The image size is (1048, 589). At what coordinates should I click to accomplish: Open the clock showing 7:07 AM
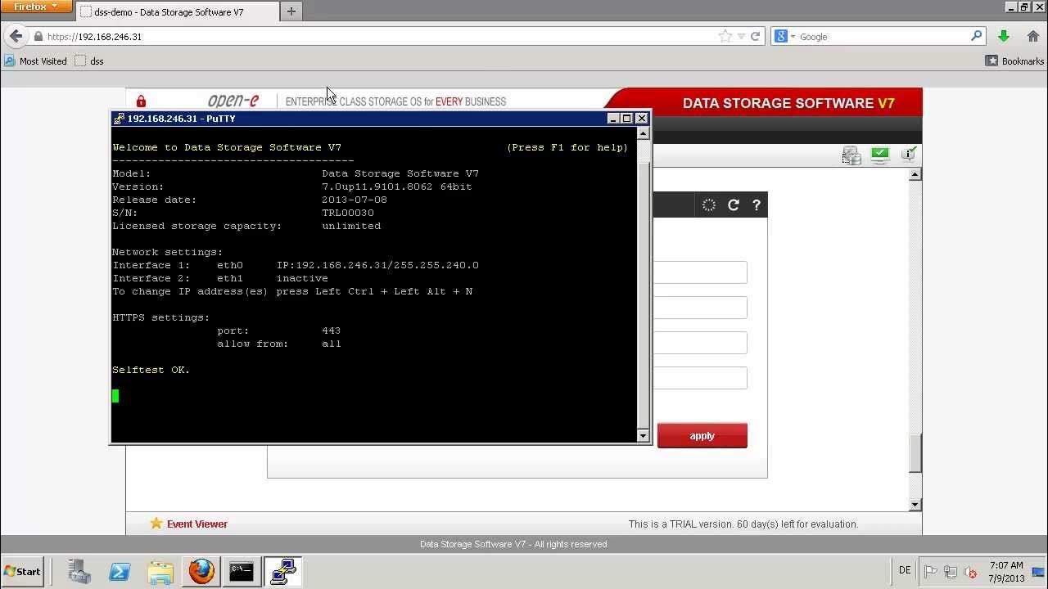(1006, 572)
